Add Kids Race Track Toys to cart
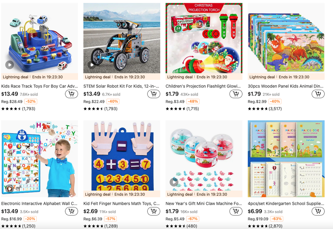The width and height of the screenshot is (333, 229). click(71, 94)
